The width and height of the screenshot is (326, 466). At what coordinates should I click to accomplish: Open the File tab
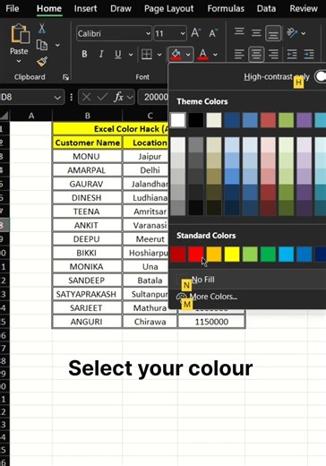(13, 8)
